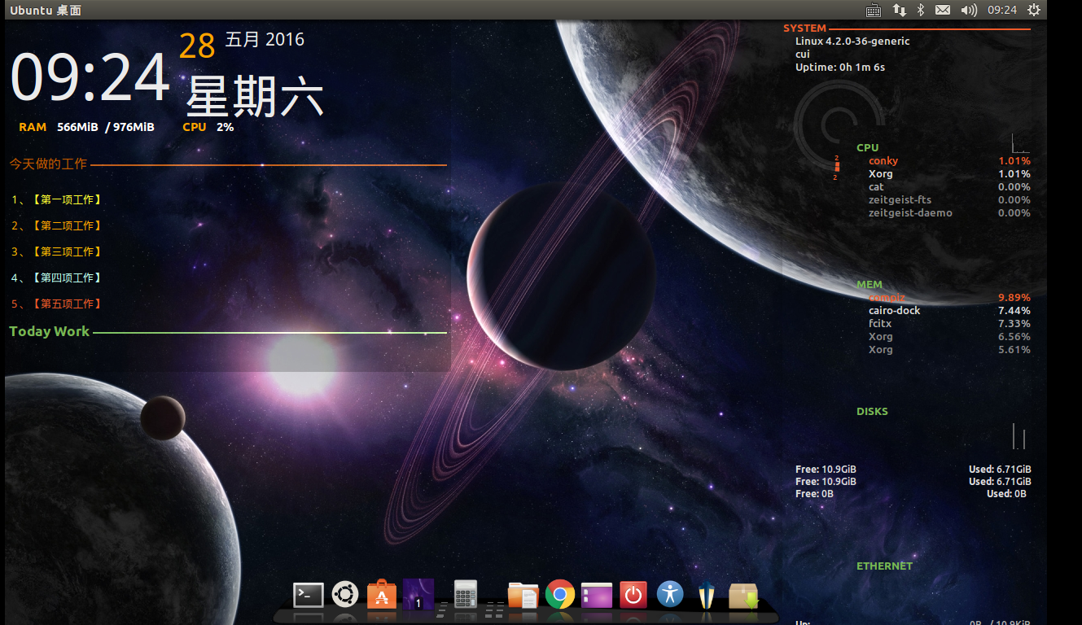Click the zeitgeist-daemo process row
Screen dimensions: 1082x625
tap(949, 213)
